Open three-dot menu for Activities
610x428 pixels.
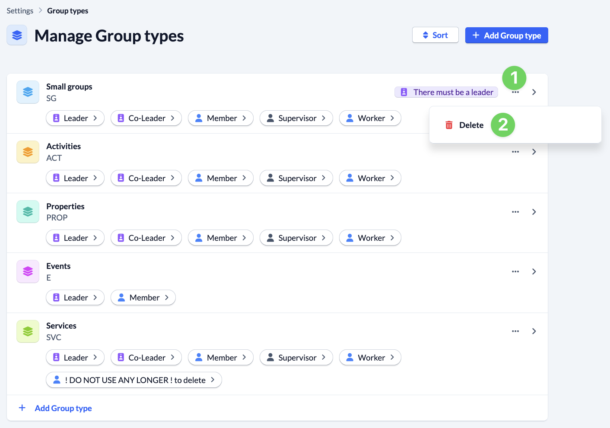click(x=515, y=152)
